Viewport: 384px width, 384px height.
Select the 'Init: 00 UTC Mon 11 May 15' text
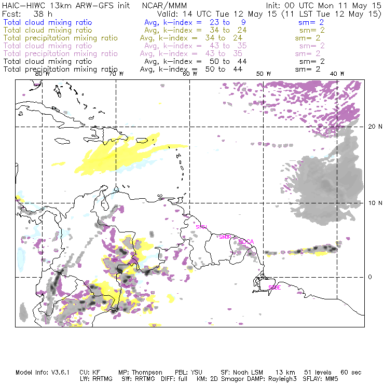click(323, 6)
